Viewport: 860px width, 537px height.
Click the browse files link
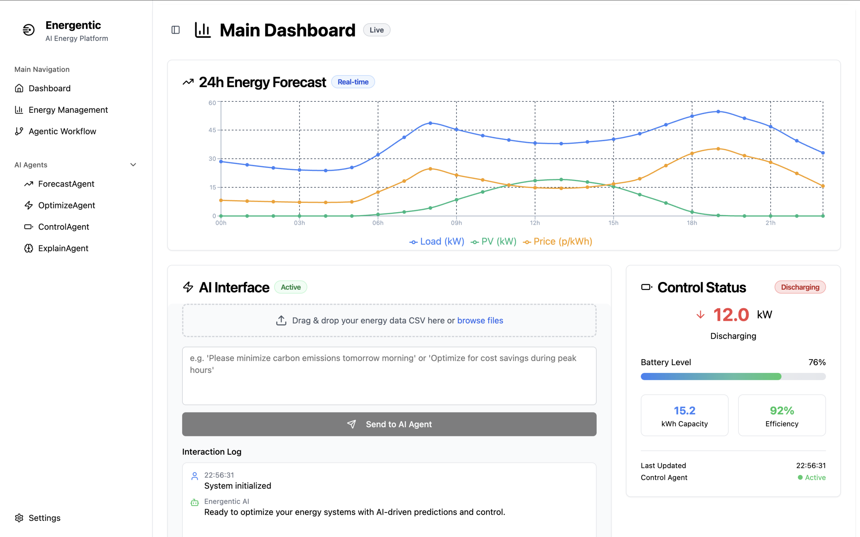coord(480,320)
